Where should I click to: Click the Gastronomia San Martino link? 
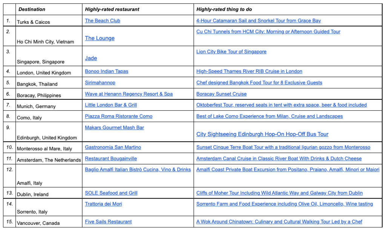113,147
